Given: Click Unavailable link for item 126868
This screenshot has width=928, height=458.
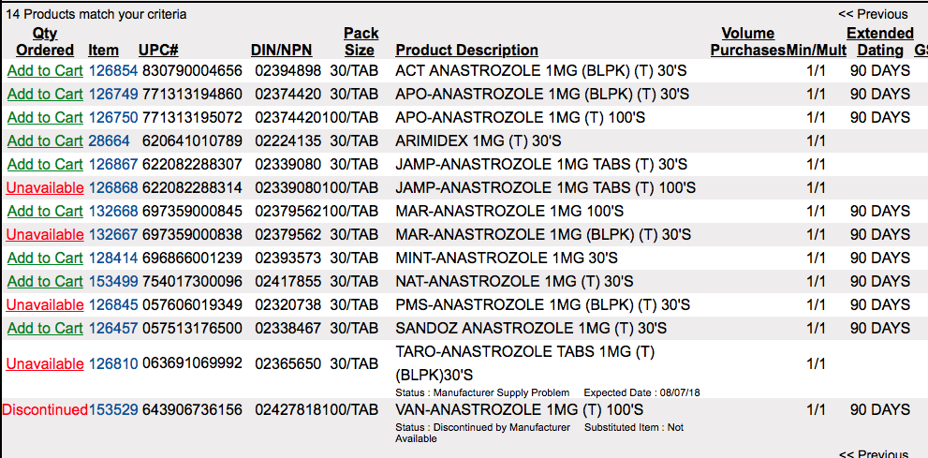Looking at the screenshot, I should click(x=45, y=187).
